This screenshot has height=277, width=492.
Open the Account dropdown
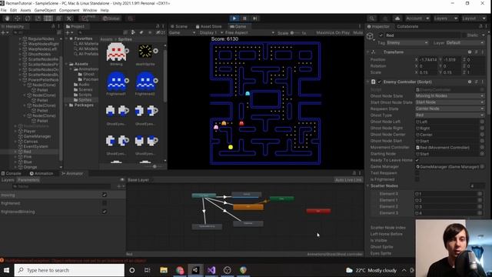click(x=417, y=18)
